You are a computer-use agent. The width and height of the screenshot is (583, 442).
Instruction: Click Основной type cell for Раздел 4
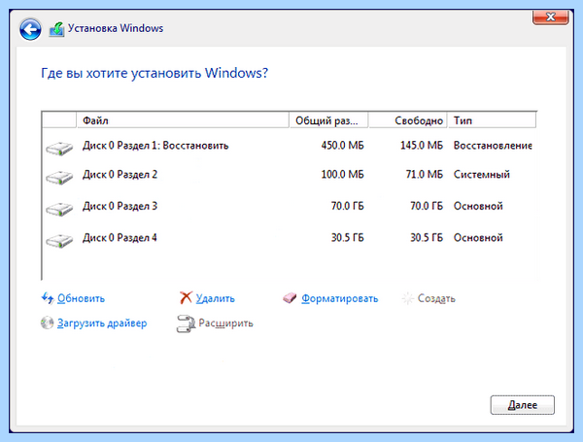click(478, 238)
